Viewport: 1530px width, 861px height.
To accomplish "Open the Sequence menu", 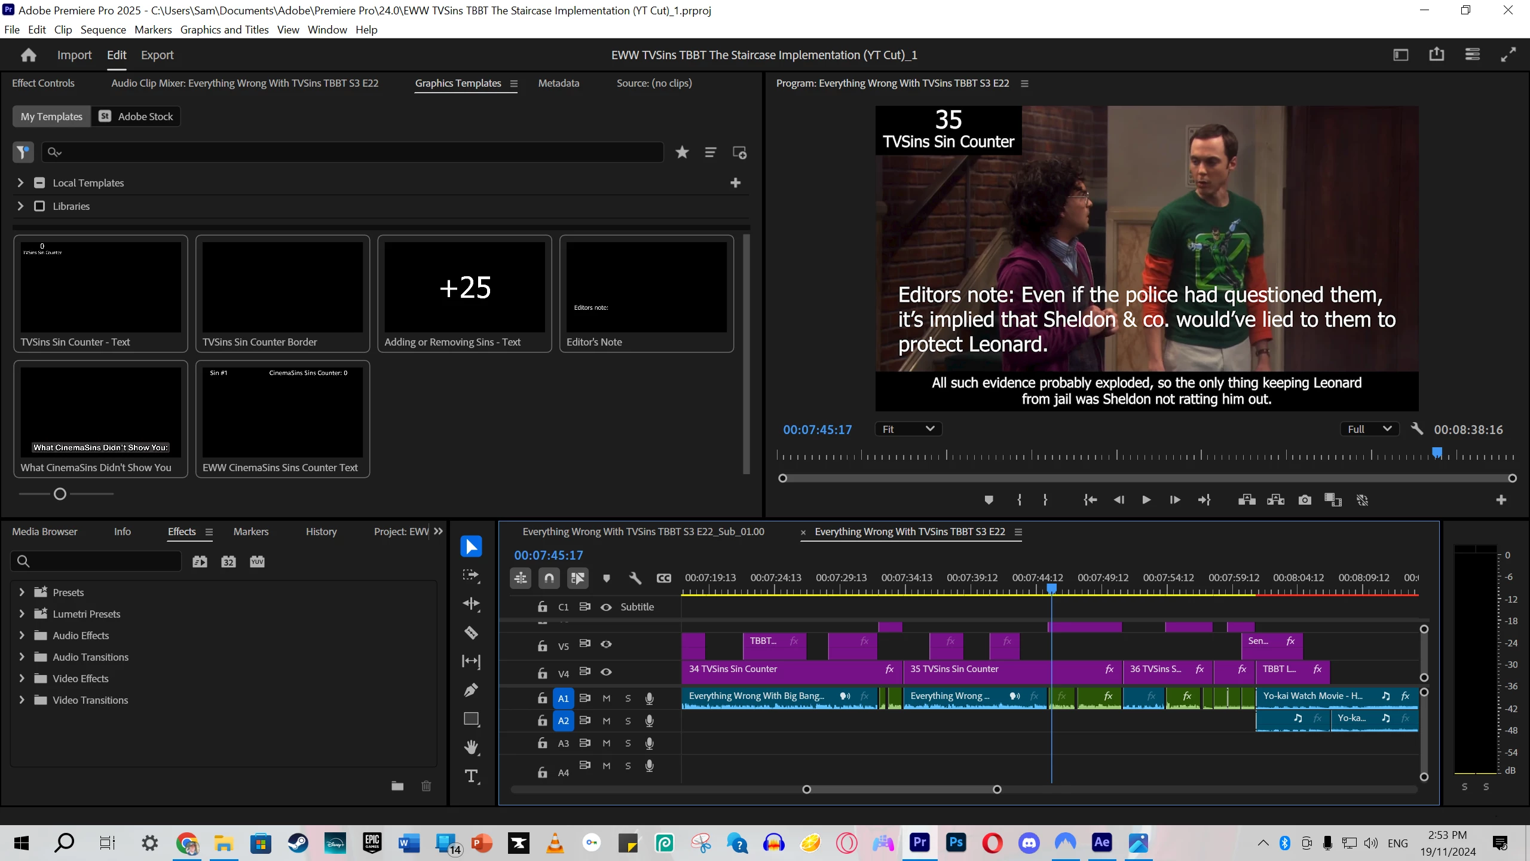I will [x=103, y=30].
